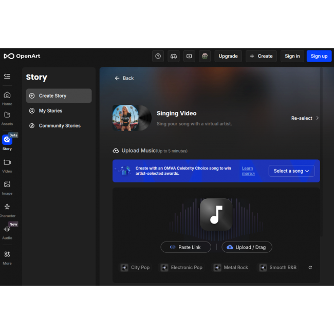Open the Discord community icon
The height and width of the screenshot is (334, 334).
click(x=174, y=56)
